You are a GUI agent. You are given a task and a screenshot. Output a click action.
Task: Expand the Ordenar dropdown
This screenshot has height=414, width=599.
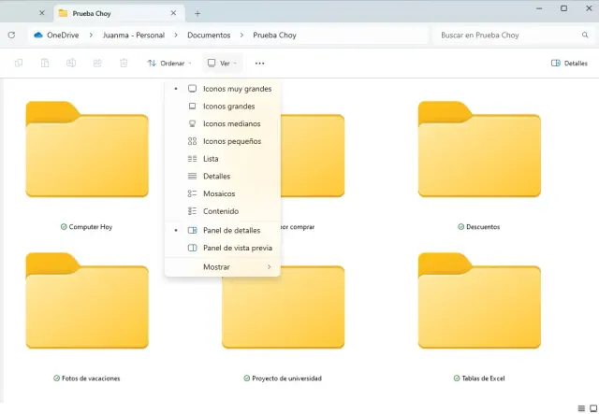pyautogui.click(x=168, y=63)
